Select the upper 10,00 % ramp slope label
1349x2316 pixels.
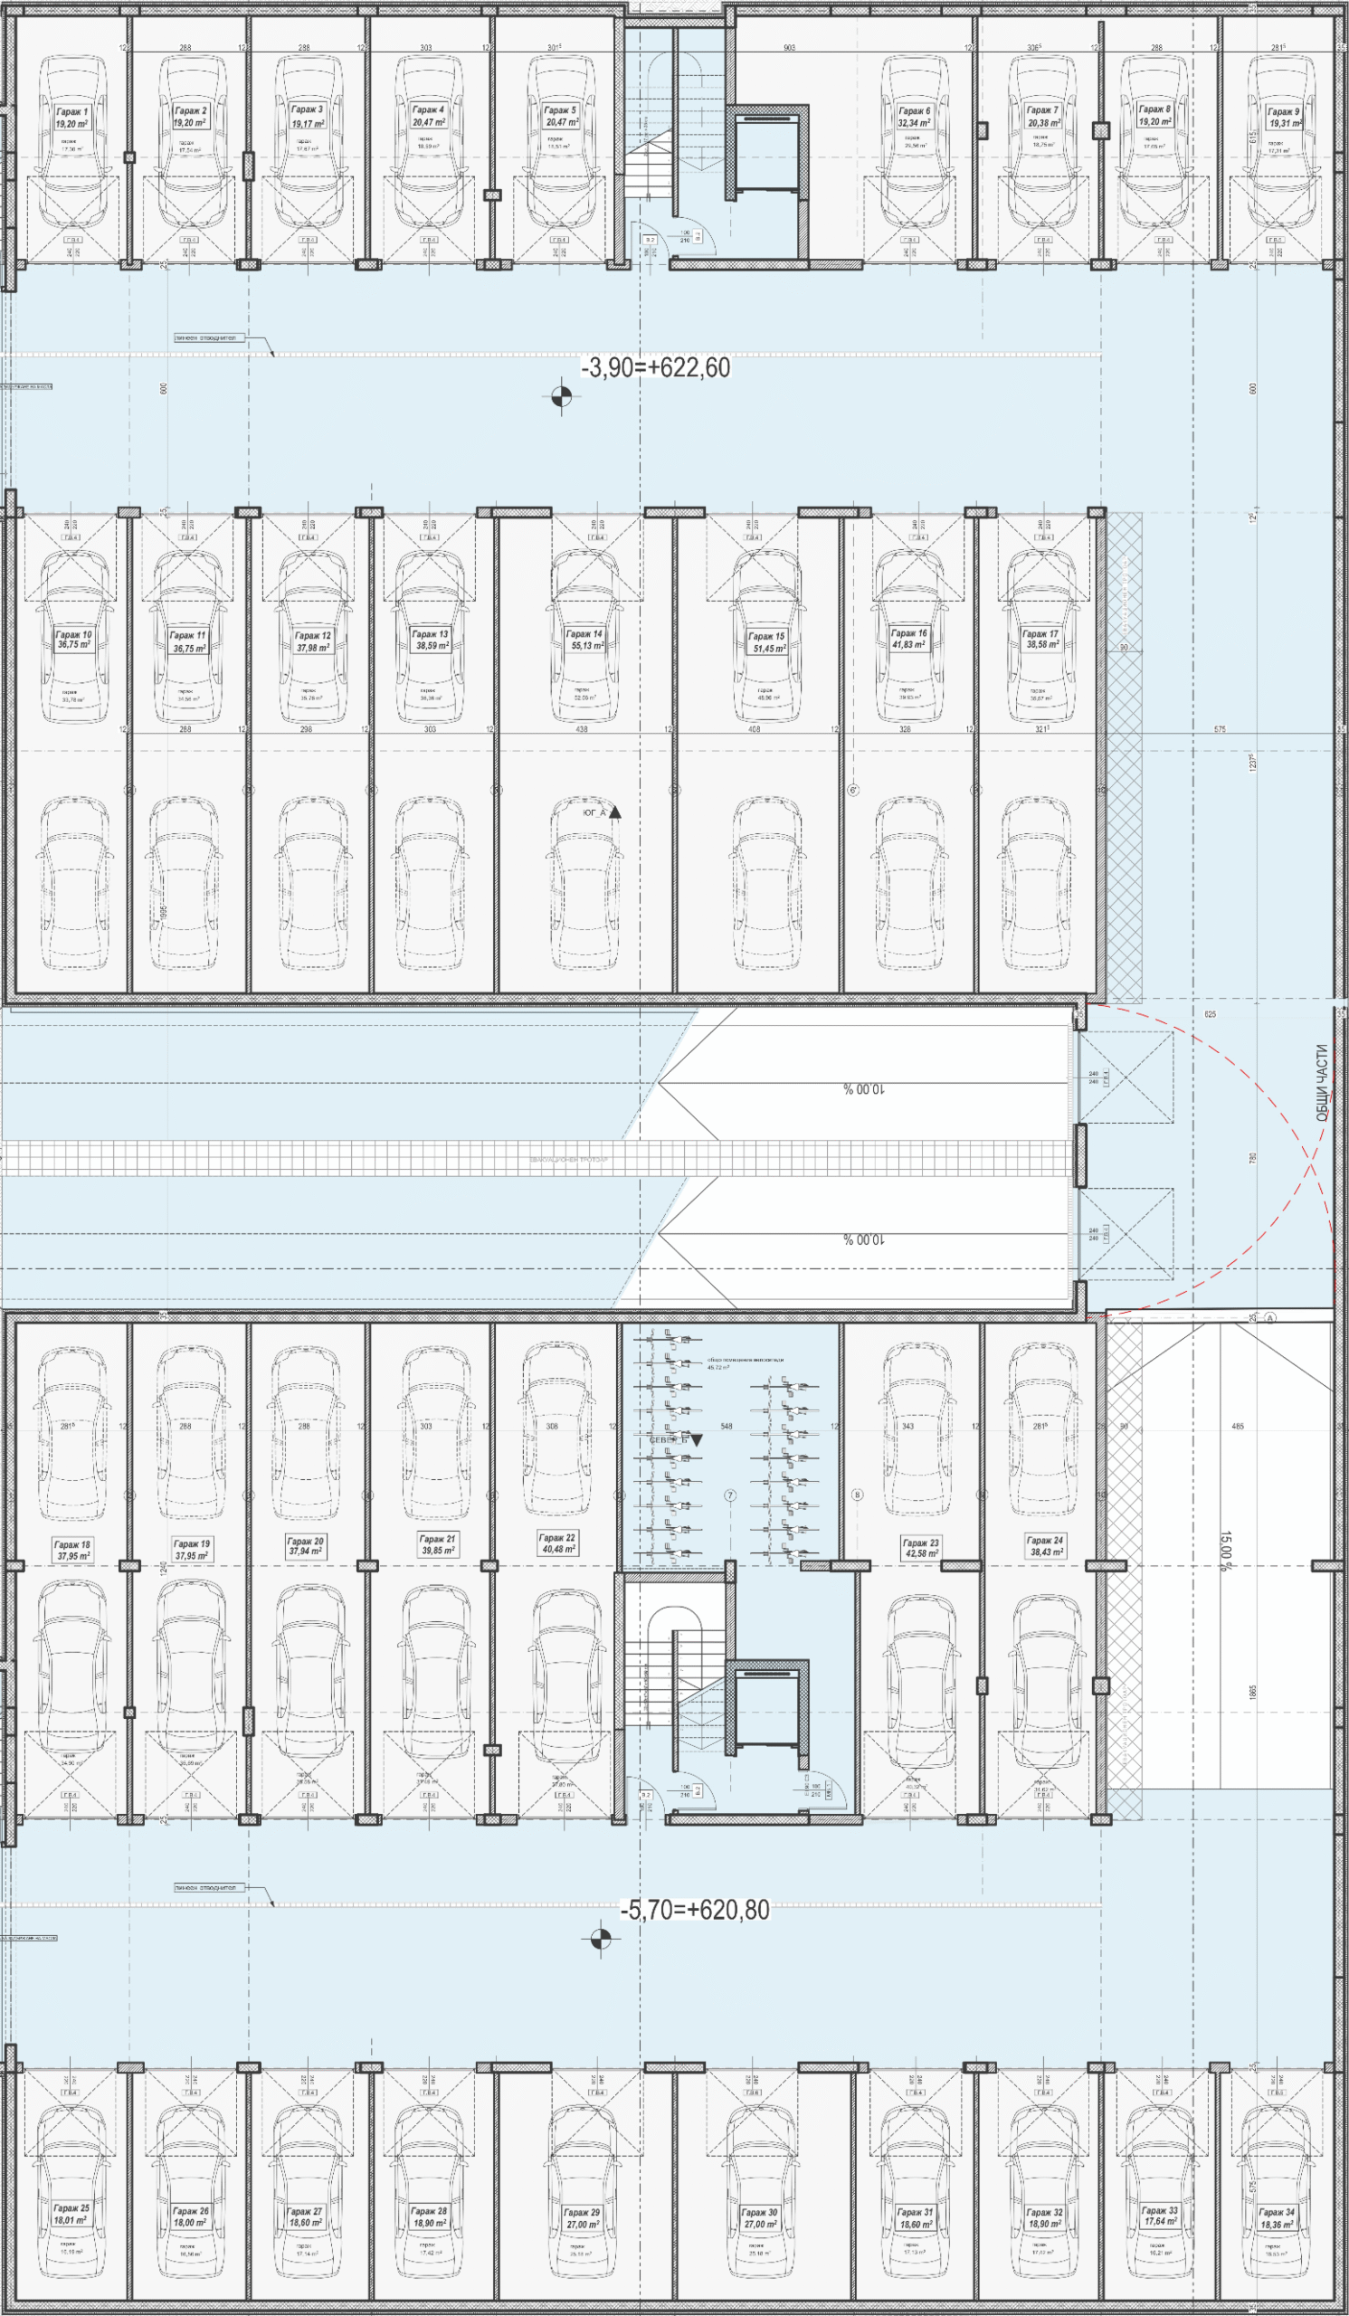[864, 1089]
